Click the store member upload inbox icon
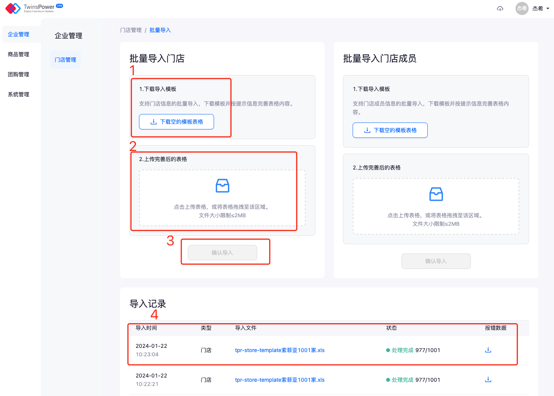 436,194
